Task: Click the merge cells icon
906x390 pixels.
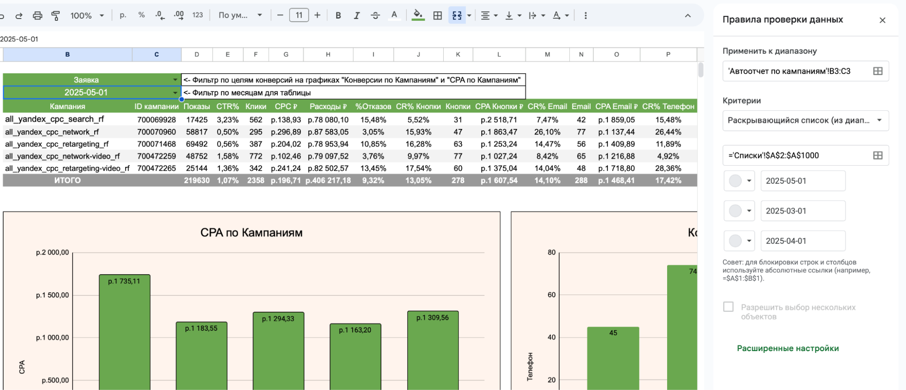Action: tap(457, 15)
